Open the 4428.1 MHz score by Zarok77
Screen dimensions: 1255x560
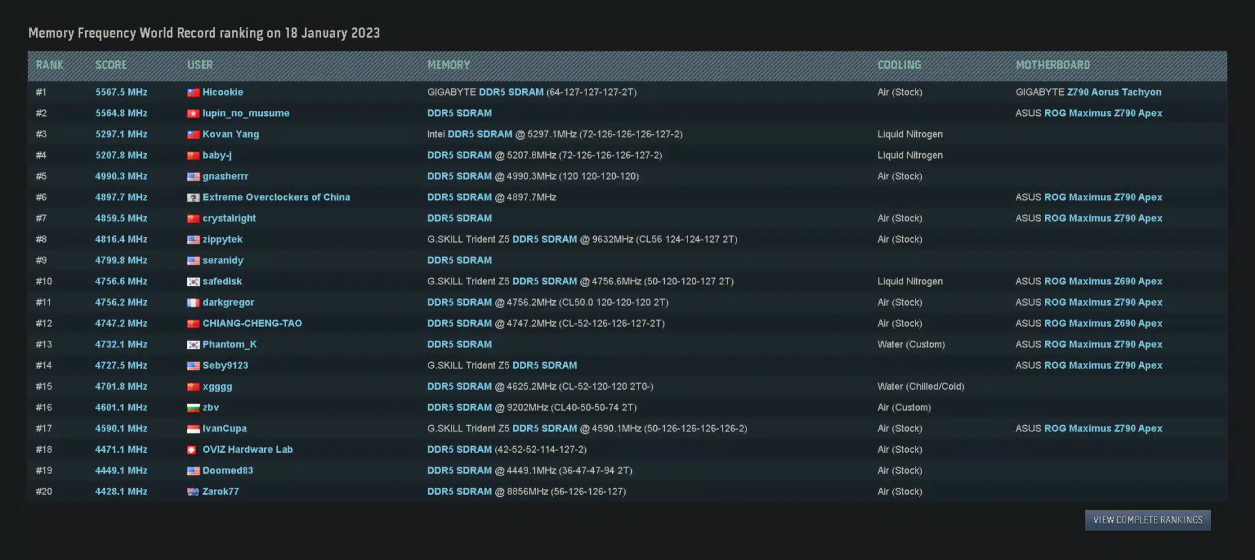click(121, 491)
